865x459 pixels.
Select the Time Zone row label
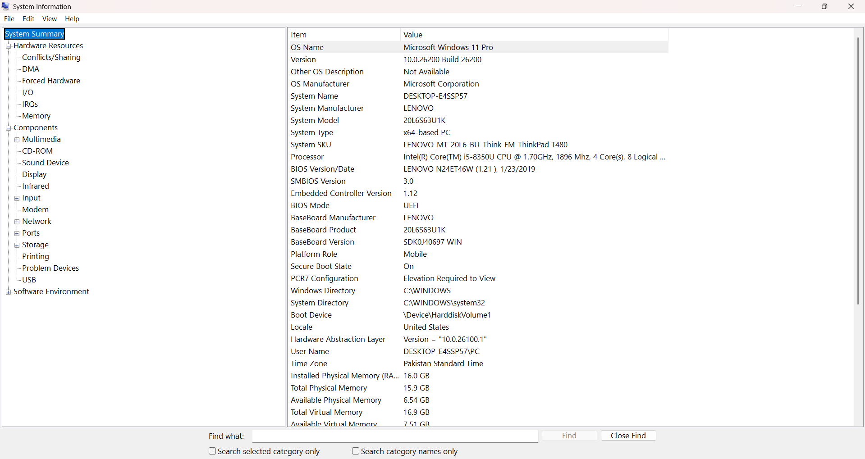click(x=309, y=364)
